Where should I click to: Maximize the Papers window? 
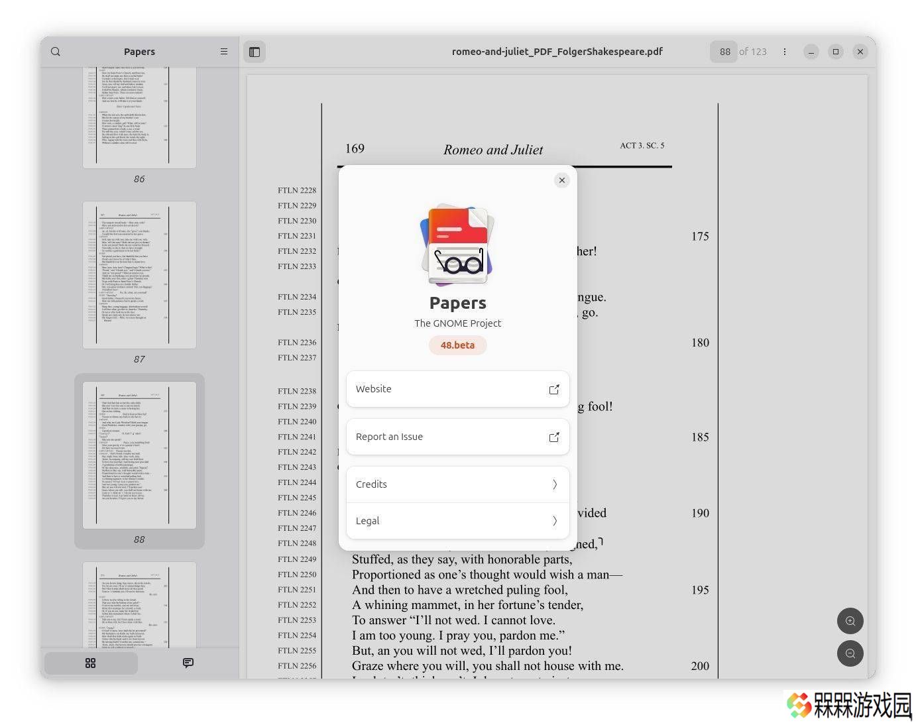coord(836,52)
